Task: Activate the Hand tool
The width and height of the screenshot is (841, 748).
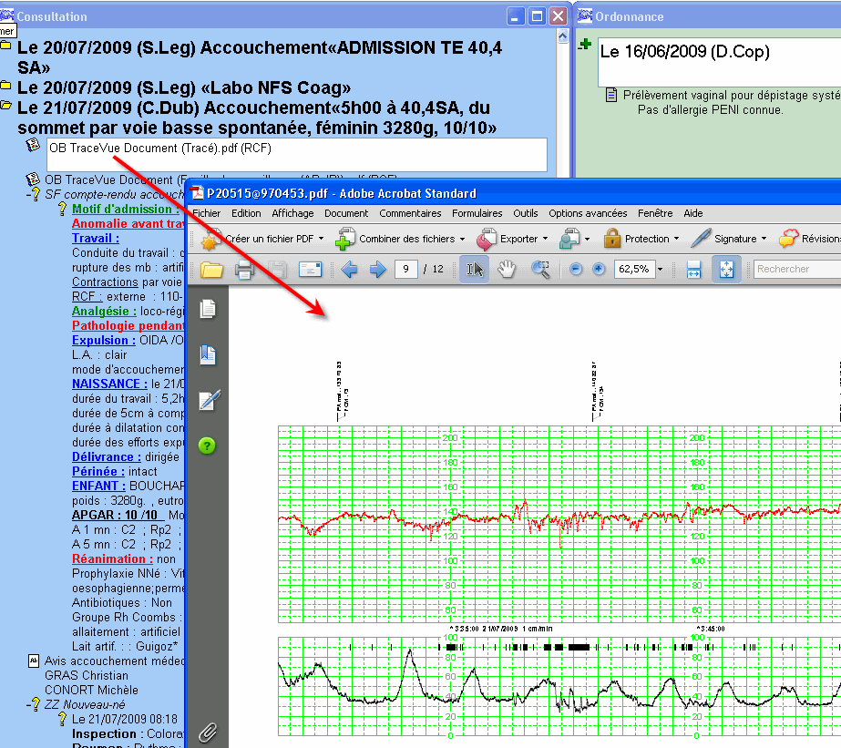Action: [x=507, y=269]
